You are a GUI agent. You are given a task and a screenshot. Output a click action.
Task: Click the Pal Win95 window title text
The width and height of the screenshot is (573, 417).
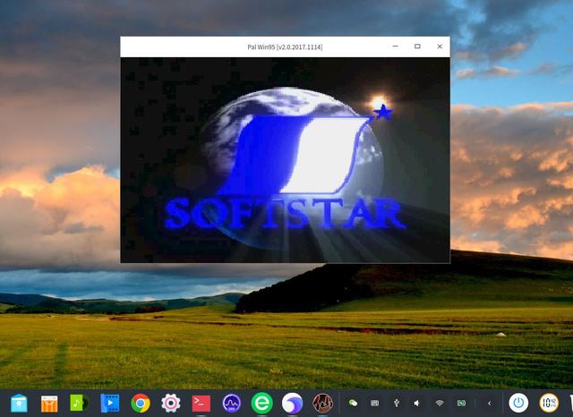[x=285, y=47]
